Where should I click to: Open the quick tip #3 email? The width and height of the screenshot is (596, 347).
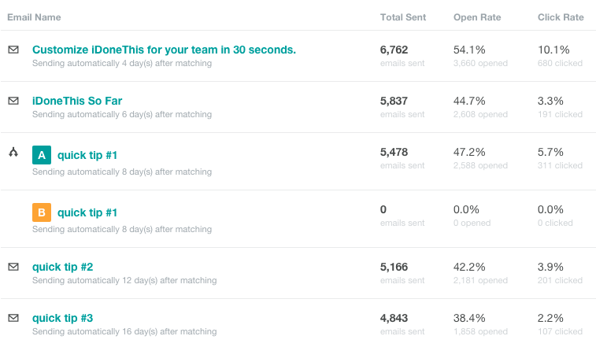point(63,318)
